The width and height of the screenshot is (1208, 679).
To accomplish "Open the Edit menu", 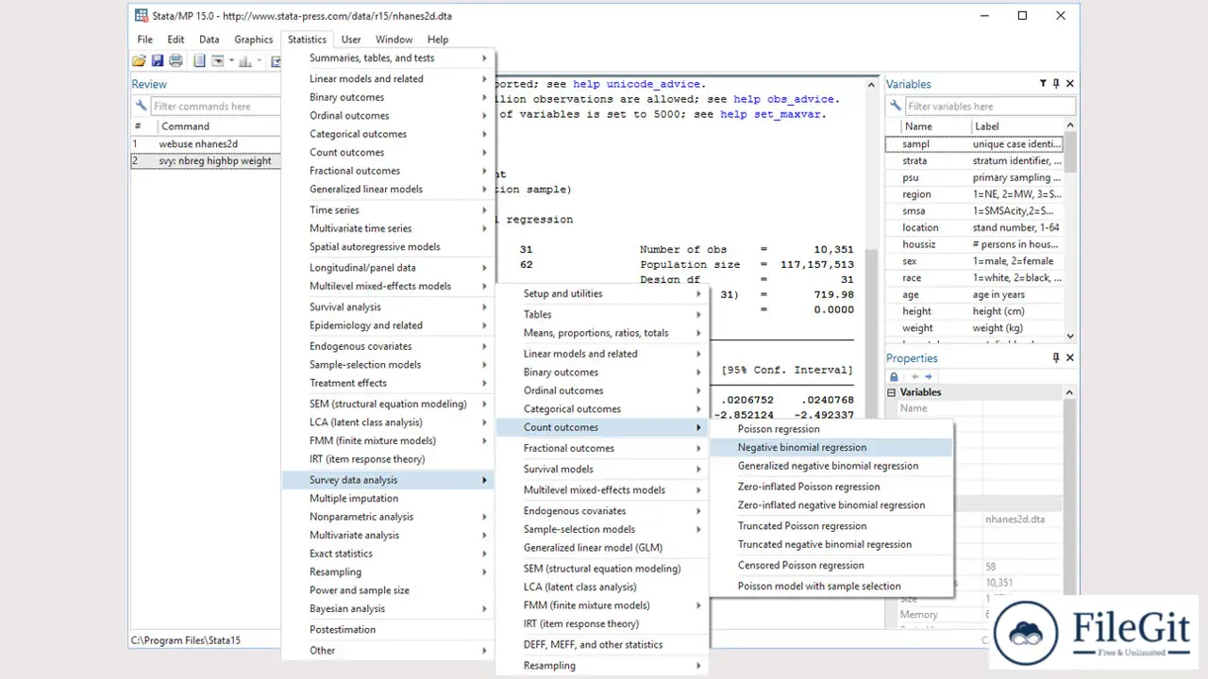I will (x=176, y=40).
